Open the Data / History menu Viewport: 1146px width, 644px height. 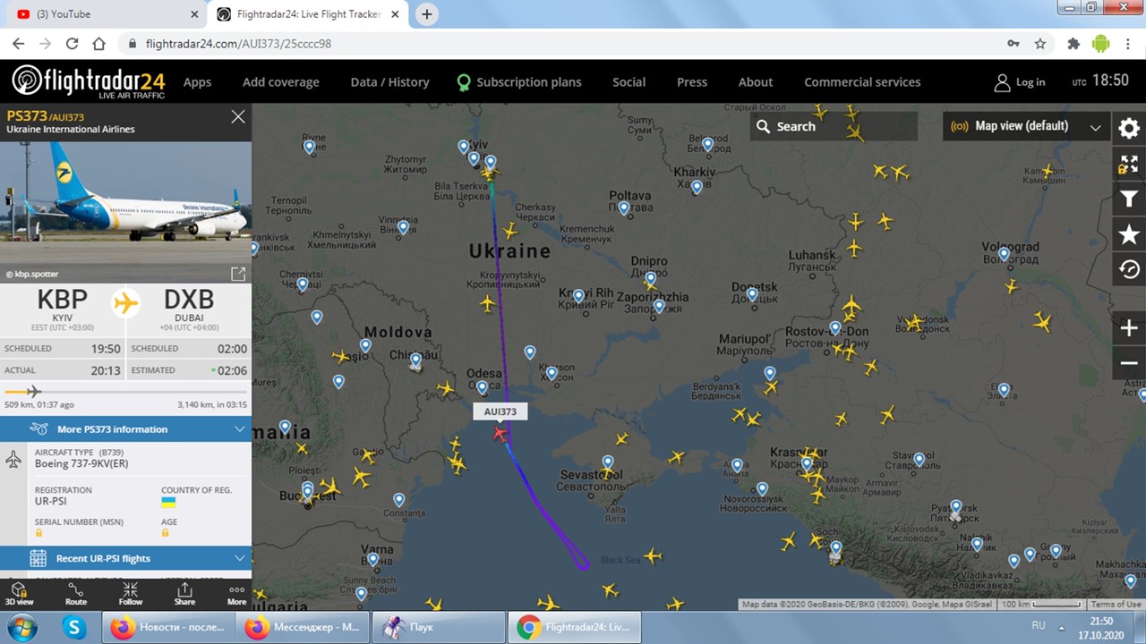pos(389,81)
